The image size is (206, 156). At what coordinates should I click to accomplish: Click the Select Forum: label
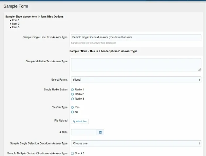pos(59,80)
